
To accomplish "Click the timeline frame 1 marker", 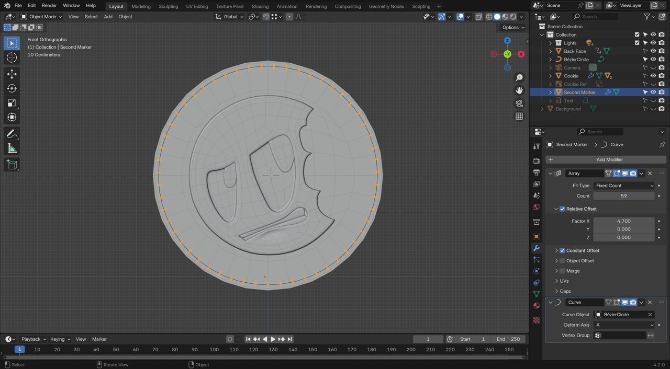I will (x=19, y=349).
